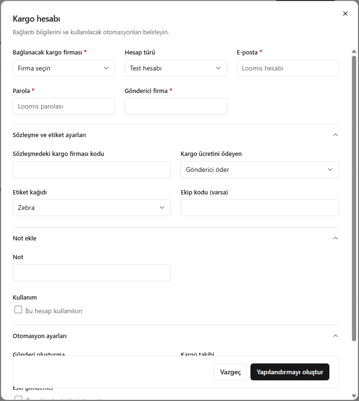This screenshot has height=401, width=359.
Task: Enable the Bu hesap kullanılsın checkbox
Action: [18, 309]
